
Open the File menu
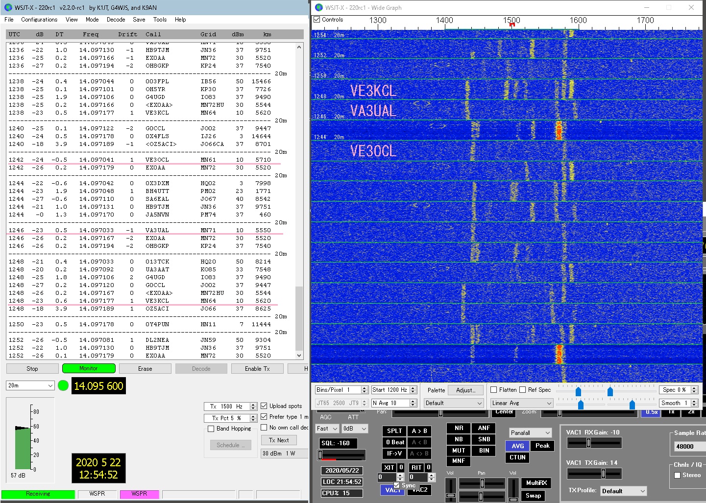tap(9, 20)
